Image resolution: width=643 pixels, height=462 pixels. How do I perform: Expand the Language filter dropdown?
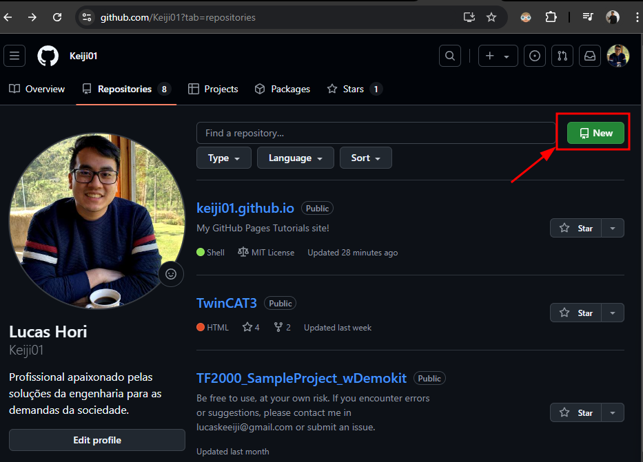click(295, 158)
